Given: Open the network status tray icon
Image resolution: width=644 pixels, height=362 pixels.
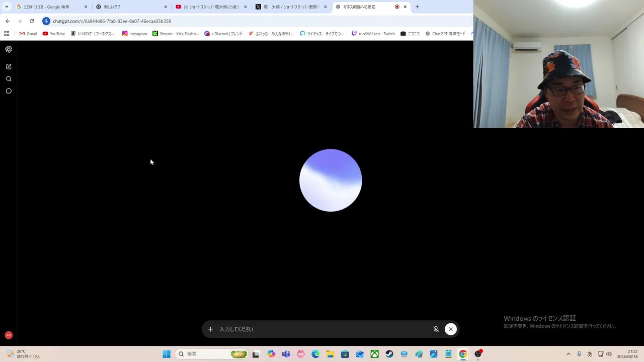Looking at the screenshot, I should 600,354.
